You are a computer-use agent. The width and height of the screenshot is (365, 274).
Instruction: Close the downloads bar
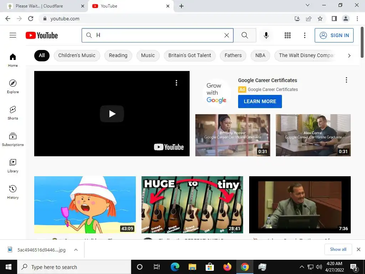click(359, 249)
